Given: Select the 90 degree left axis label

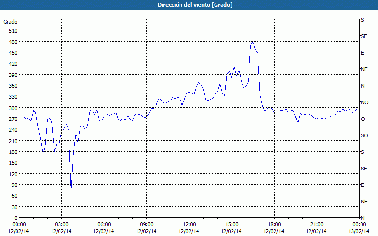Looking at the screenshot, I should 15,185.
